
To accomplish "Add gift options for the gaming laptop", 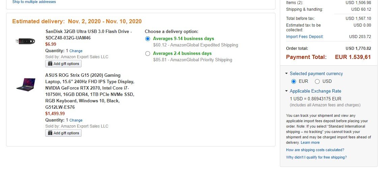I will tap(63, 133).
